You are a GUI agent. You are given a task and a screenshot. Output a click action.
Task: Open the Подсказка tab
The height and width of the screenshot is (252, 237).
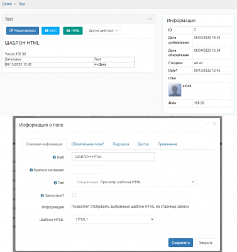121,144
